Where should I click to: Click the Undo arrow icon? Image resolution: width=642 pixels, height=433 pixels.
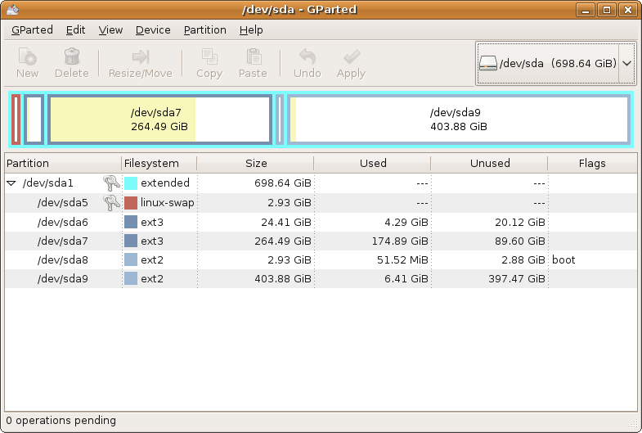pos(307,56)
